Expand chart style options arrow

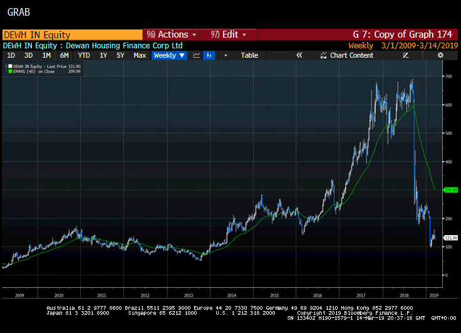[225, 55]
